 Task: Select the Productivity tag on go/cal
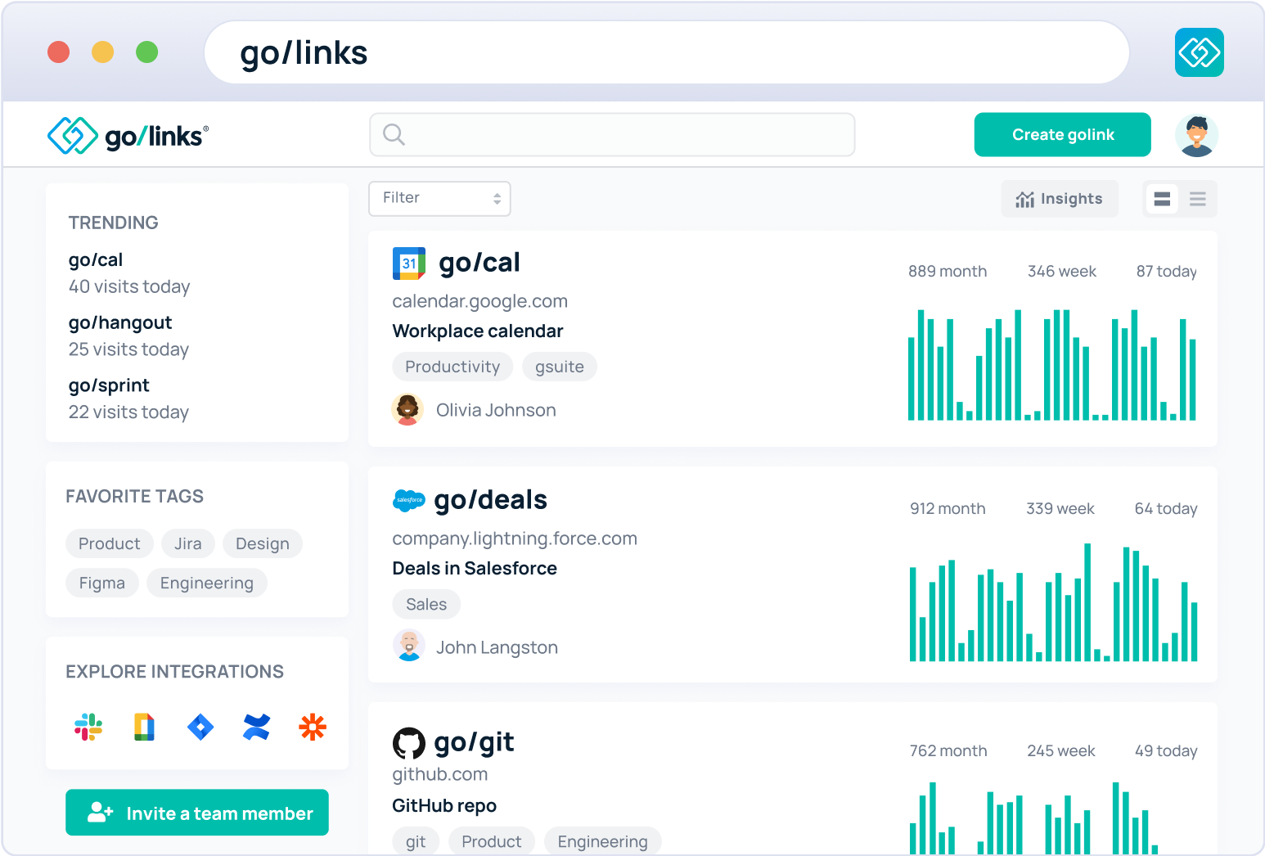452,366
